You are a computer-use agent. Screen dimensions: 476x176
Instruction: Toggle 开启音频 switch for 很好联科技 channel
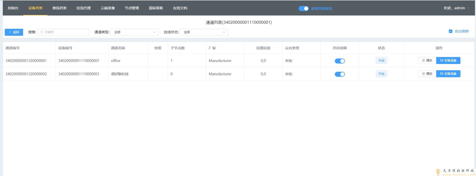[x=340, y=74]
